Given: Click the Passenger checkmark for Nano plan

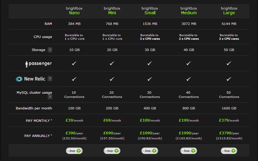Looking at the screenshot, I should (x=74, y=63).
